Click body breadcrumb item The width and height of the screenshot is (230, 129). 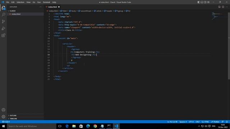pos(73,11)
